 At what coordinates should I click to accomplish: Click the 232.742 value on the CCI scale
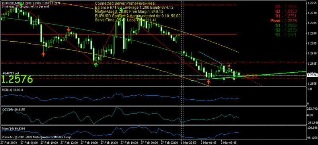[x=312, y=109]
